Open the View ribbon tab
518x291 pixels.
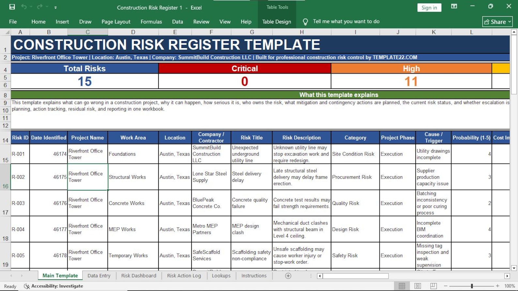pyautogui.click(x=225, y=22)
